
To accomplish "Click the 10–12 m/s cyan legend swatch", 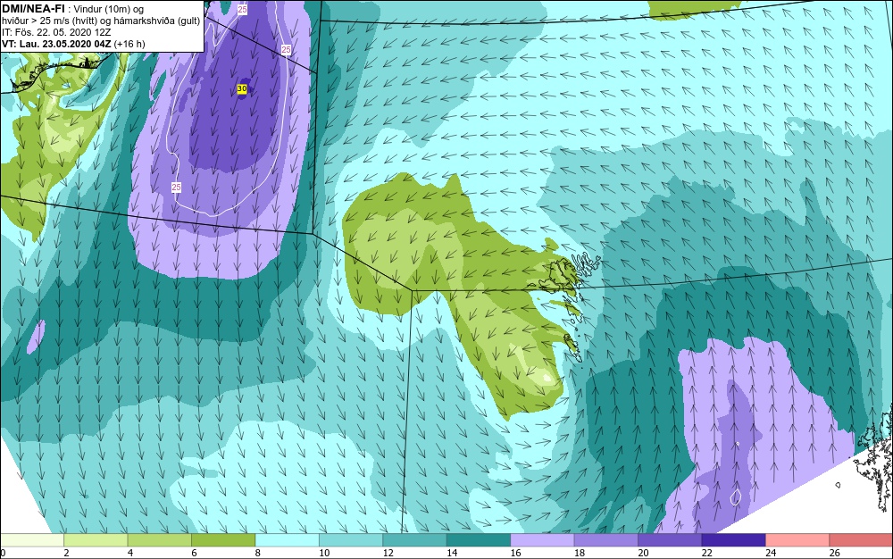I will click(351, 540).
